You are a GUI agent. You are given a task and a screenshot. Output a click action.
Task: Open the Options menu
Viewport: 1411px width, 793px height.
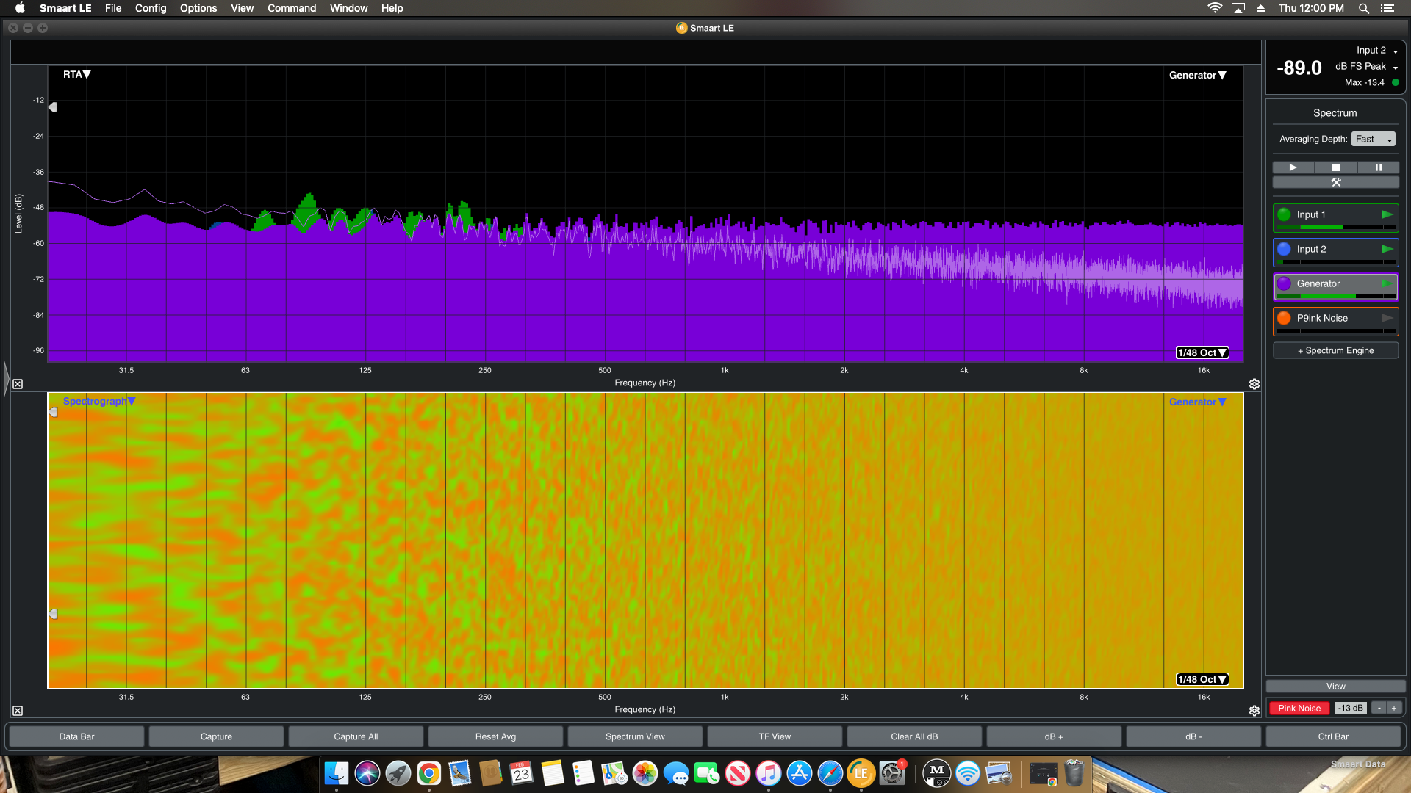[x=198, y=8]
